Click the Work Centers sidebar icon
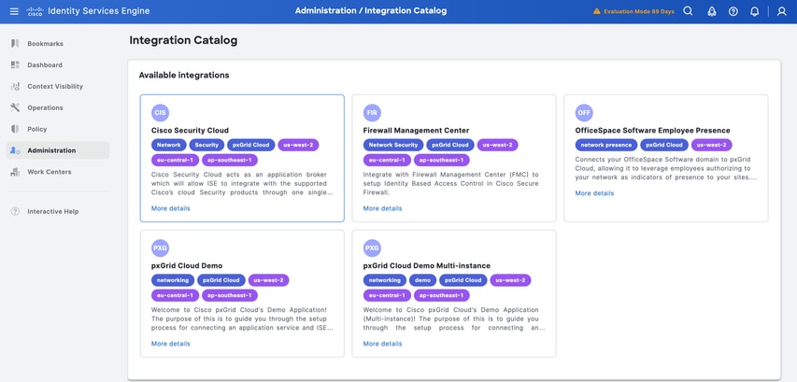This screenshot has width=797, height=382. click(x=15, y=172)
